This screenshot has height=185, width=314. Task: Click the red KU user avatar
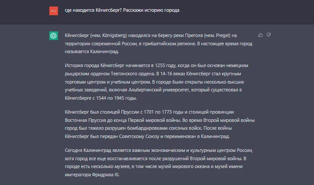coord(54,11)
